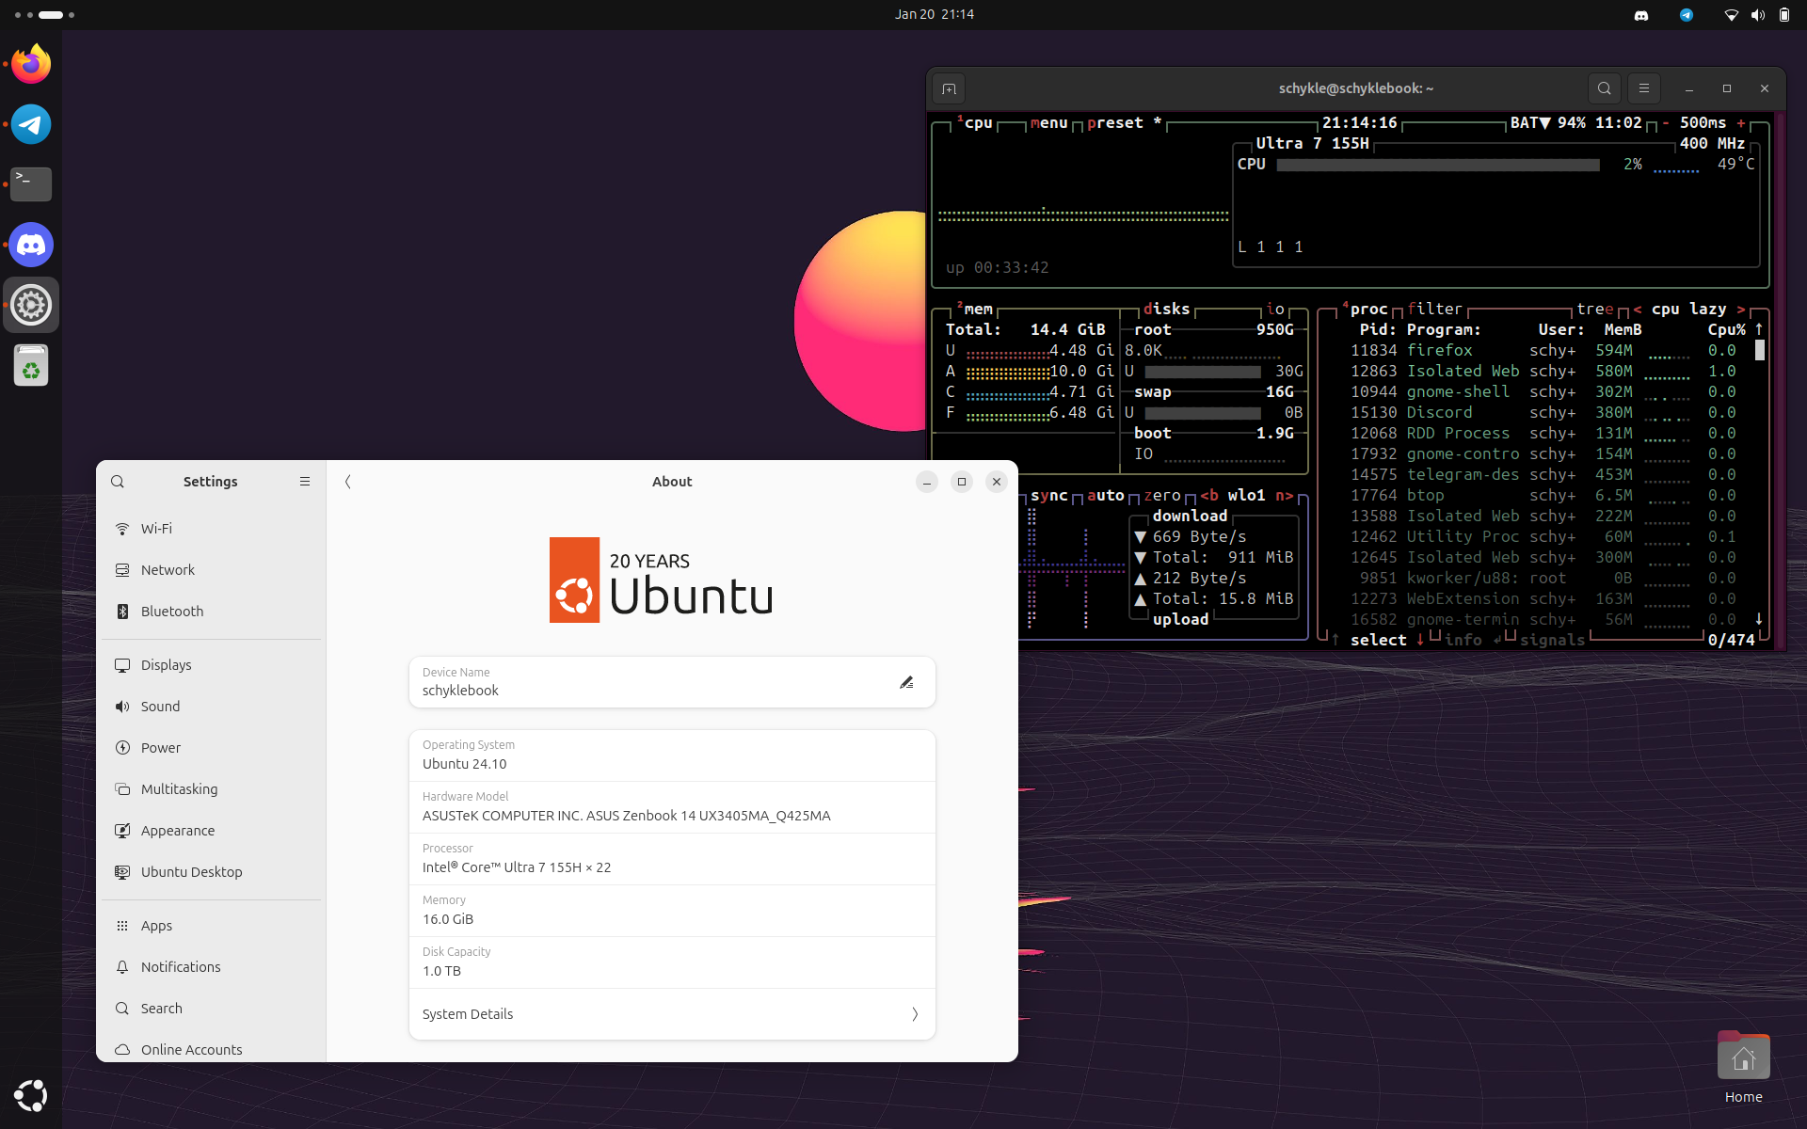Click btop network zero option

[x=1162, y=496]
